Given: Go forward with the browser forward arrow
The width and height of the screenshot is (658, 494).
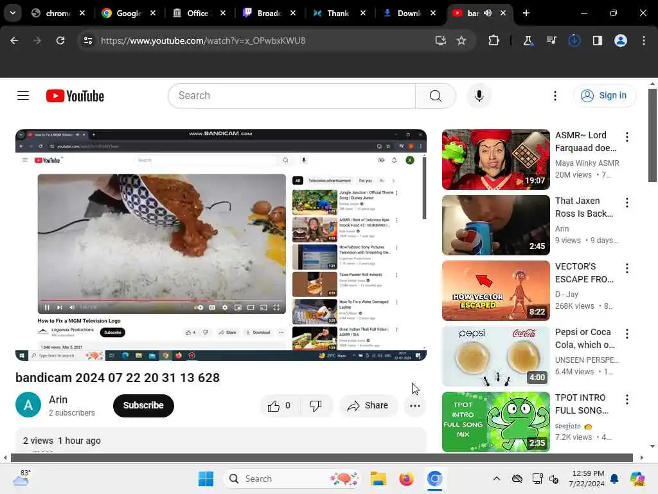Looking at the screenshot, I should click(37, 41).
